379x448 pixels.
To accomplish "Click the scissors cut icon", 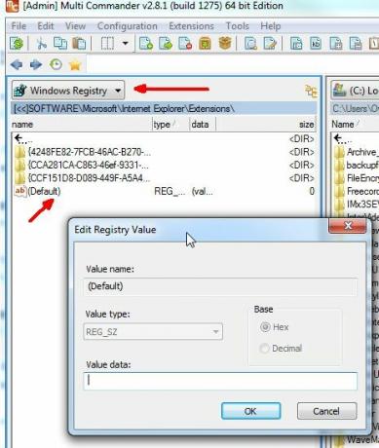I will point(42,43).
